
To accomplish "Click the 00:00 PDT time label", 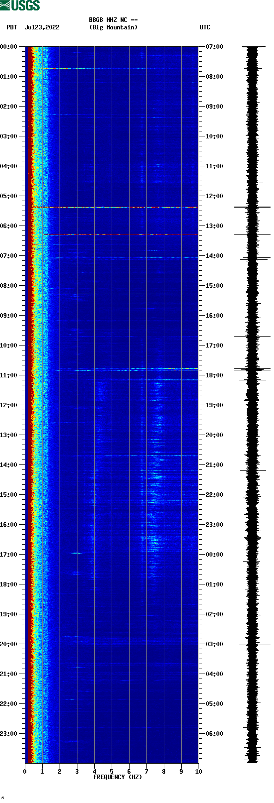I will pyautogui.click(x=8, y=47).
